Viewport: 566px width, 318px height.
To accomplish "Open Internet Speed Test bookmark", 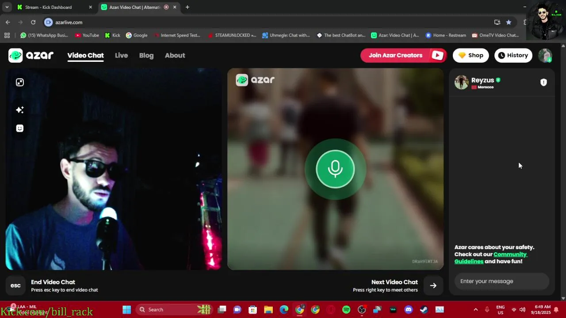I will coord(177,35).
